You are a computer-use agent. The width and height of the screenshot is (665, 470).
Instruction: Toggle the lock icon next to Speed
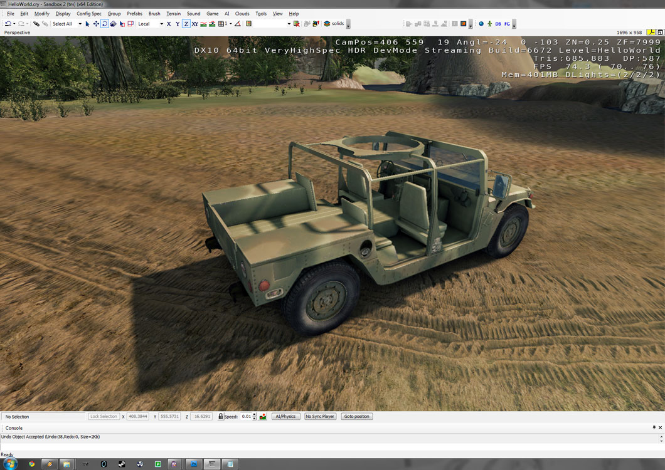coord(221,417)
